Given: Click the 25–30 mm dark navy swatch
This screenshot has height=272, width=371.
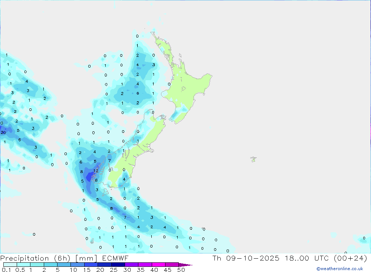Looking at the screenshot, I should click(118, 265).
